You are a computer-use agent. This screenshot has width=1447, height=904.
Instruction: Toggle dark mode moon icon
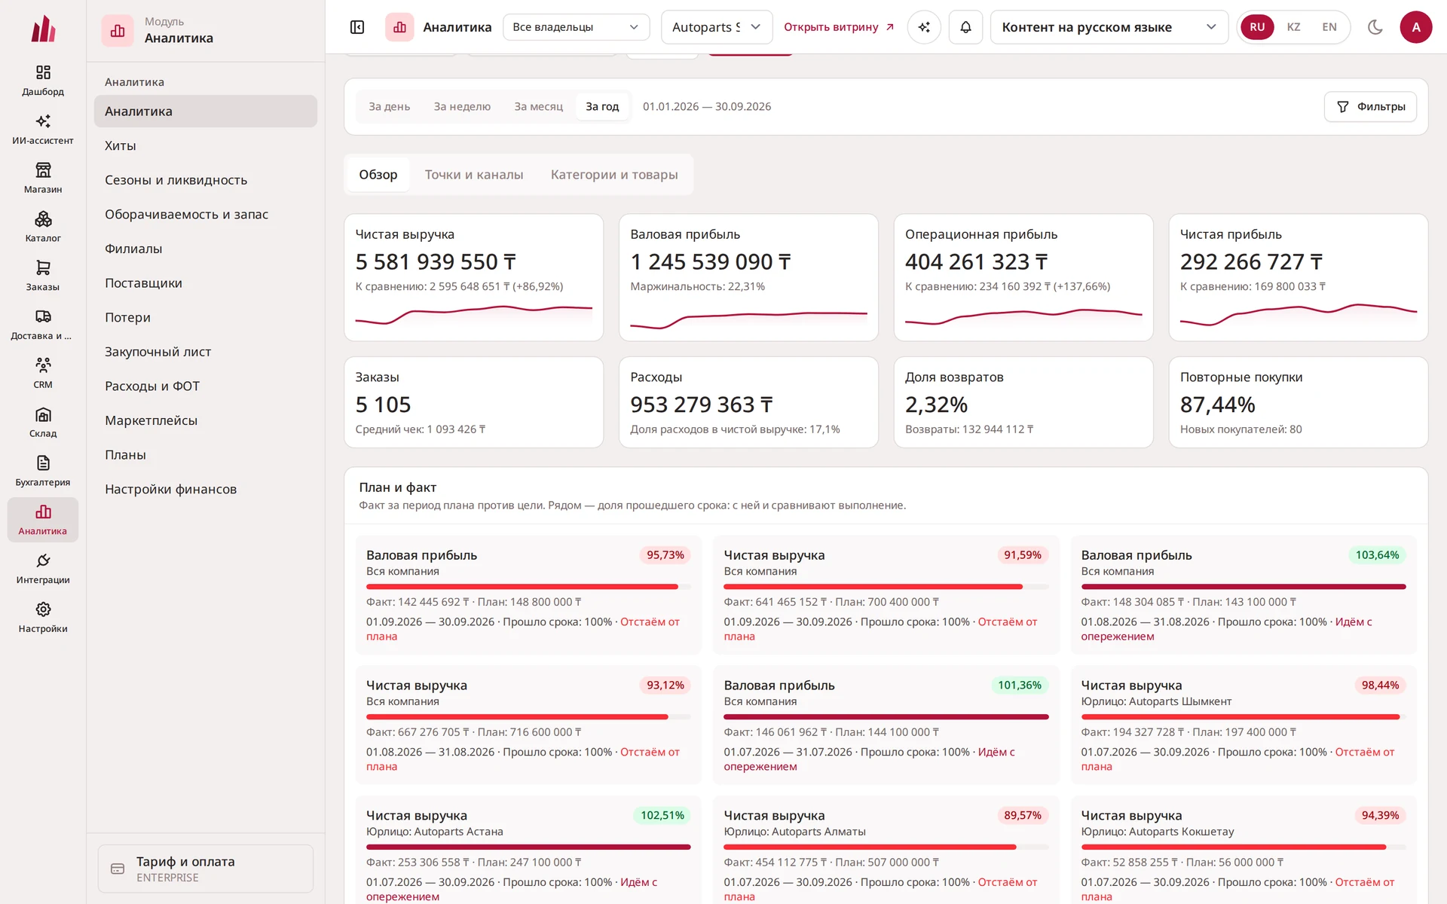(x=1375, y=27)
